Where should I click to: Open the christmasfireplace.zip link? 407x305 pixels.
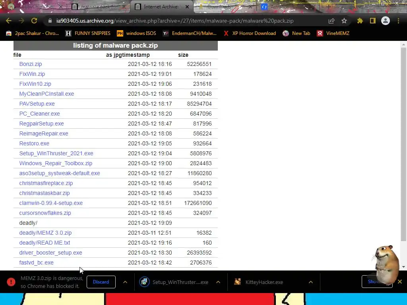click(x=46, y=183)
